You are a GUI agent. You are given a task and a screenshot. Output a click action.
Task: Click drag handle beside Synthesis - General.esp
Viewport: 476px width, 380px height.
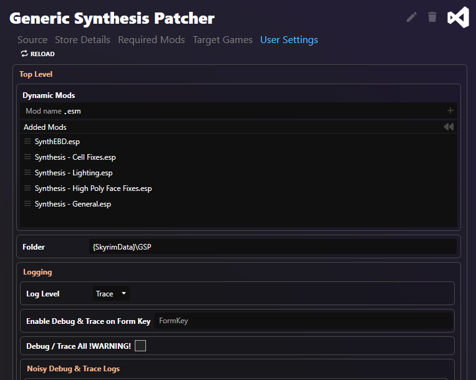pyautogui.click(x=27, y=203)
